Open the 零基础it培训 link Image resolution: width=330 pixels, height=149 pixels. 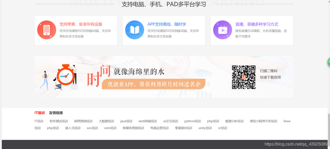click(x=184, y=128)
